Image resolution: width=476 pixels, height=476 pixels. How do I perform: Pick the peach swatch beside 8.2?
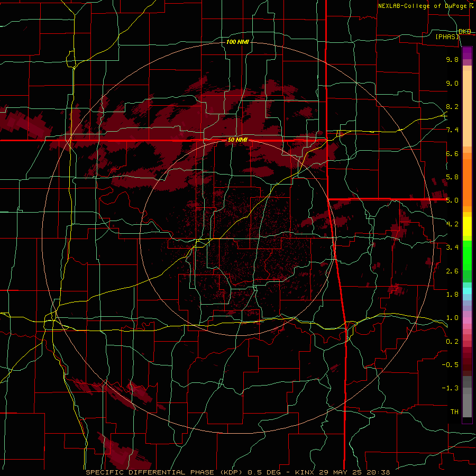pyautogui.click(x=467, y=108)
